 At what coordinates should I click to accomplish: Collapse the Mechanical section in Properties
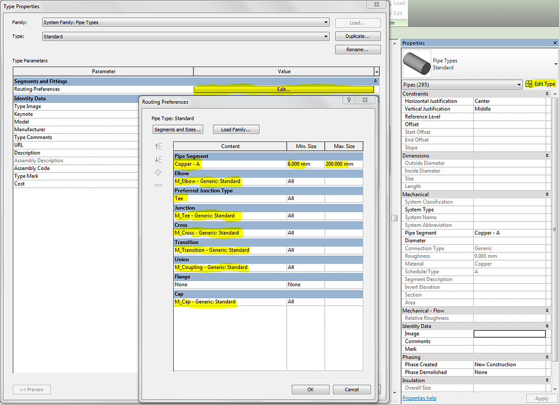tap(547, 194)
